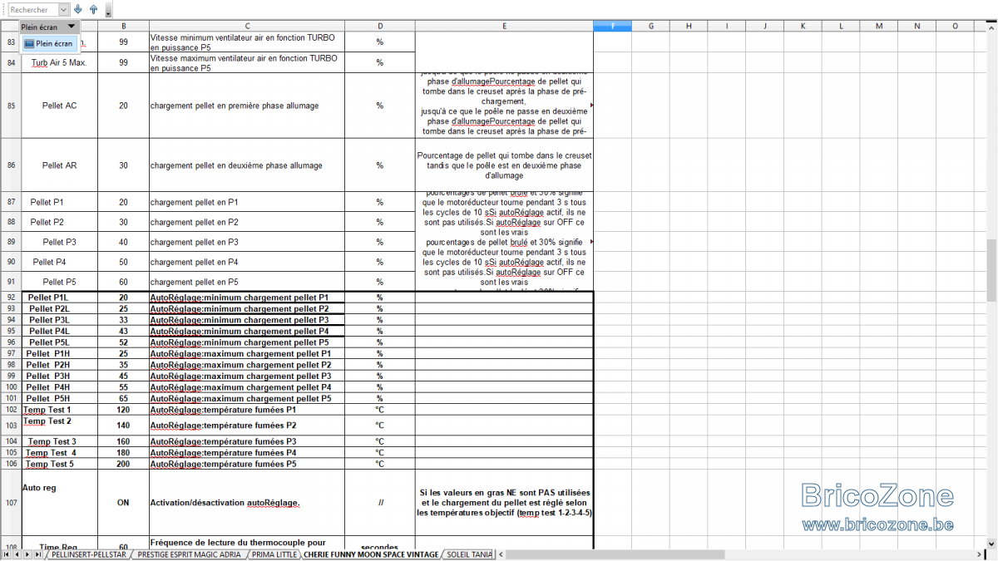Click 'AutoRéglage:minimum chargement pellet P3' cell
998x561 pixels.
247,320
